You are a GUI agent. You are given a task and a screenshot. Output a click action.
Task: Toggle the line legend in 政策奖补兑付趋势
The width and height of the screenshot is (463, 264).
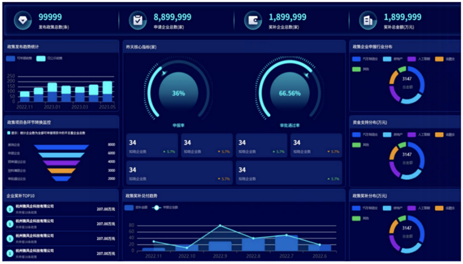click(x=156, y=207)
